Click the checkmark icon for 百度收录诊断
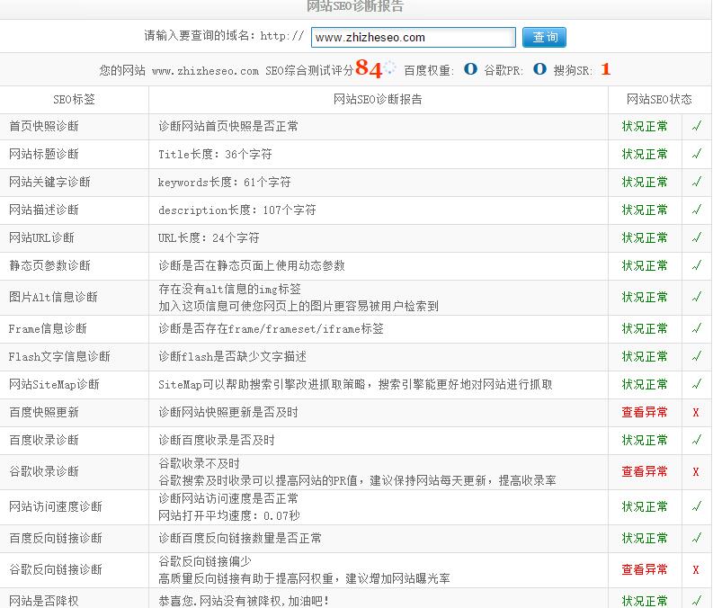The image size is (713, 608). [x=696, y=441]
